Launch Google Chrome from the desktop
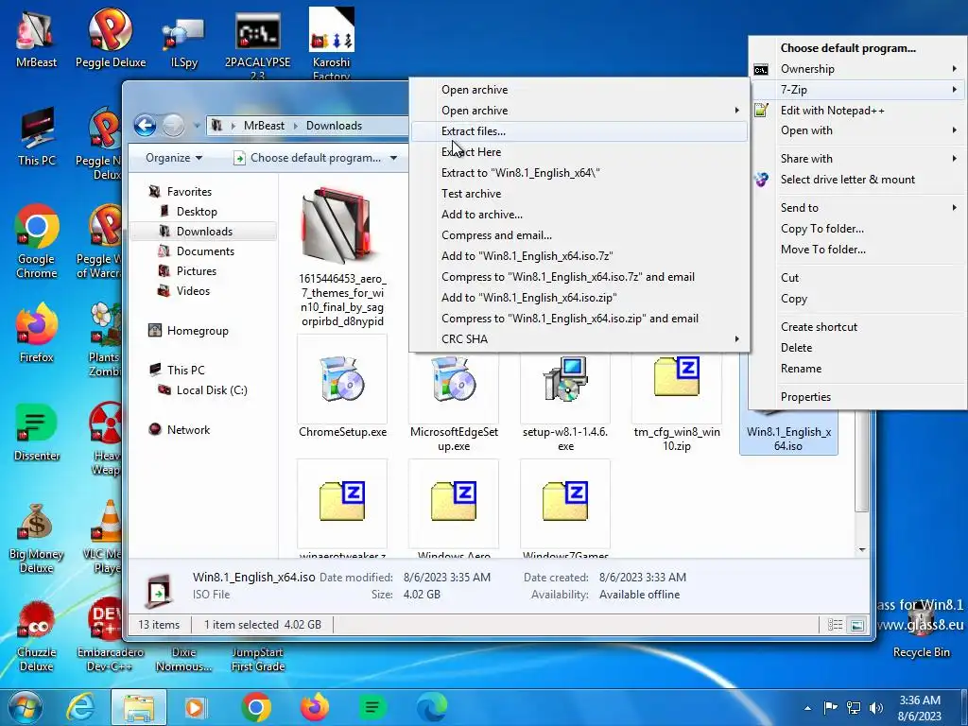Viewport: 968px width, 726px height. (37, 241)
